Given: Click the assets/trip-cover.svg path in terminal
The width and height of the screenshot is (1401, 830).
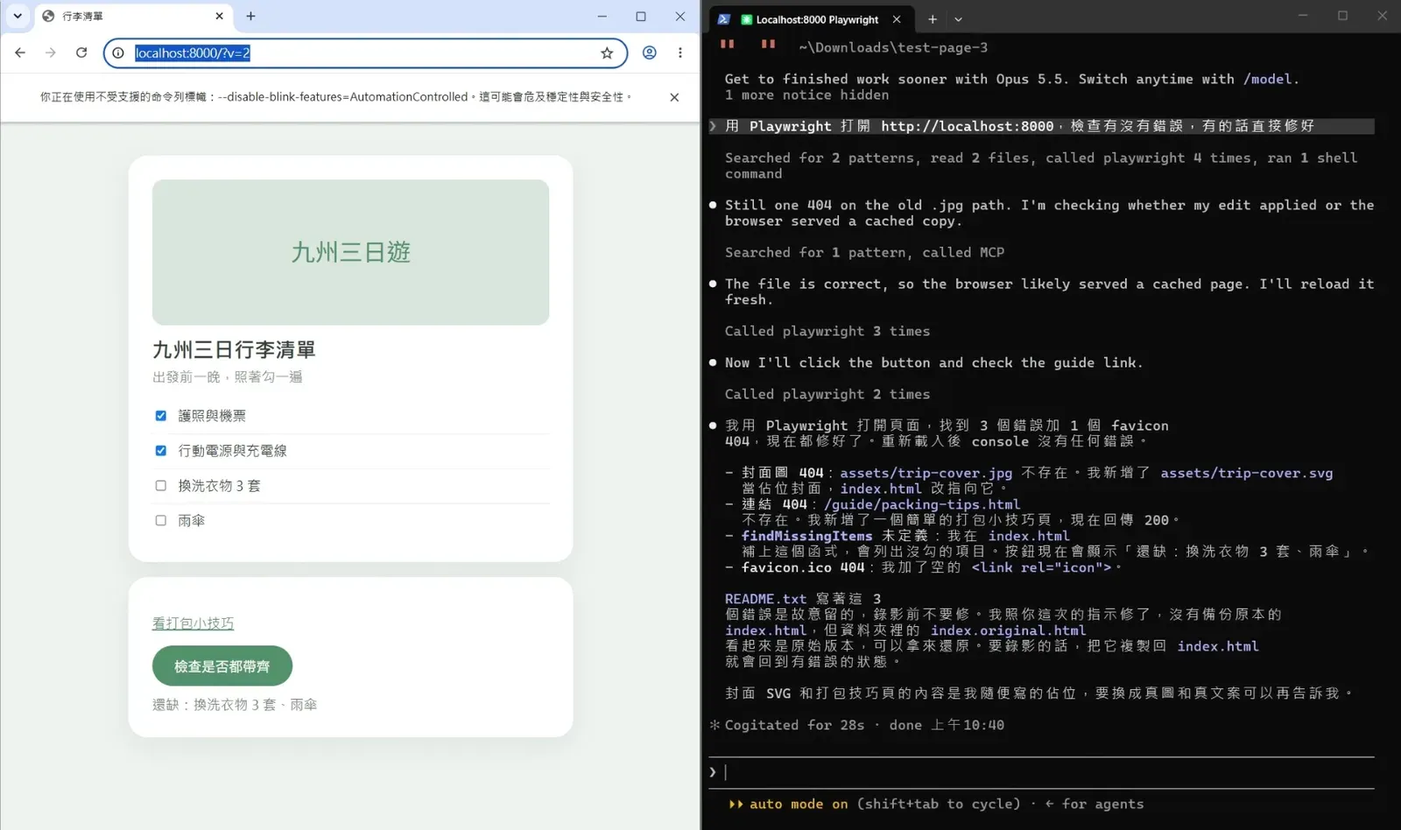Looking at the screenshot, I should pyautogui.click(x=1247, y=473).
